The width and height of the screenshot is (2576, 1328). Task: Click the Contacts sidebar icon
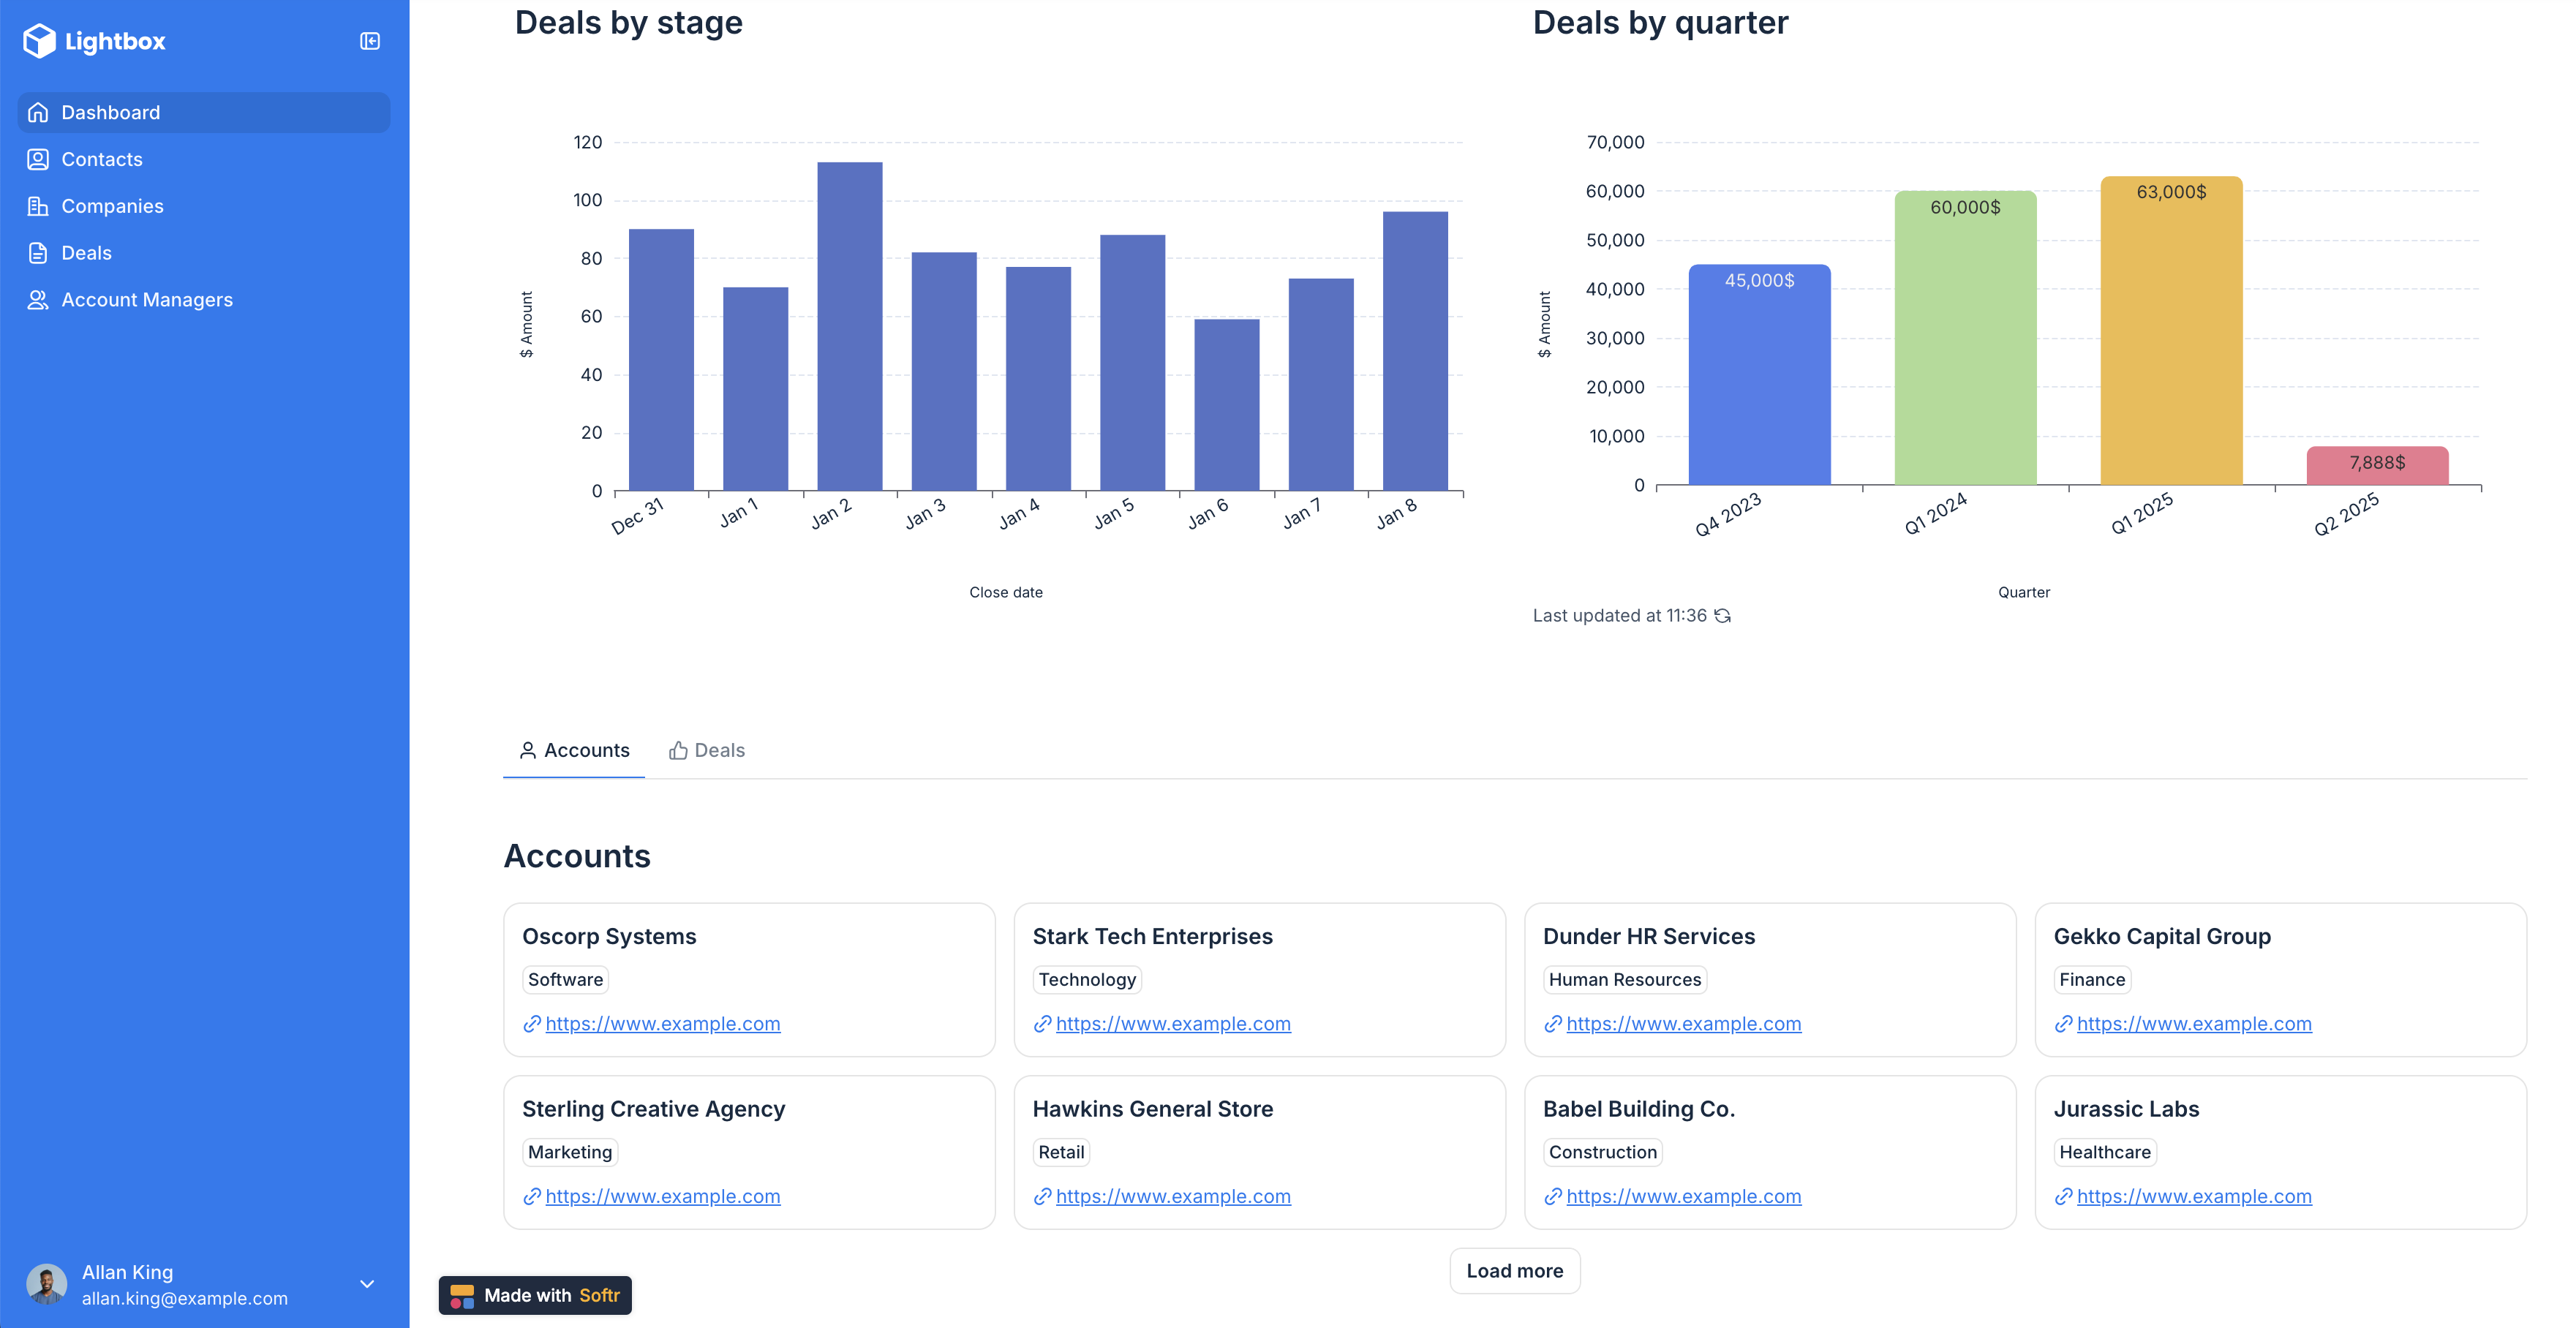(x=38, y=159)
